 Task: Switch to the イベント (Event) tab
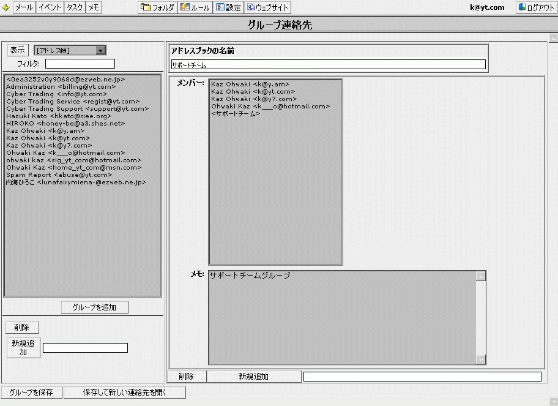pos(50,8)
